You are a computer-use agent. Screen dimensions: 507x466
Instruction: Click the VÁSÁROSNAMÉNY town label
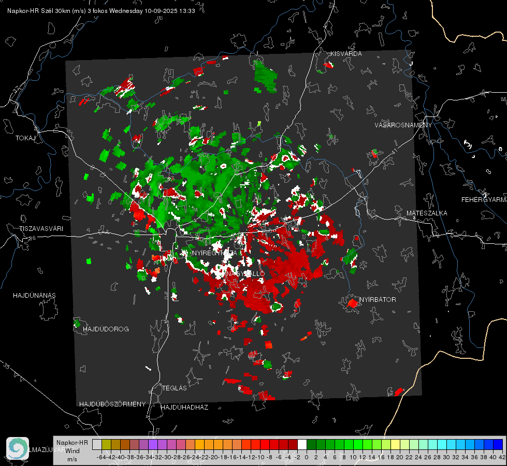[x=403, y=125]
